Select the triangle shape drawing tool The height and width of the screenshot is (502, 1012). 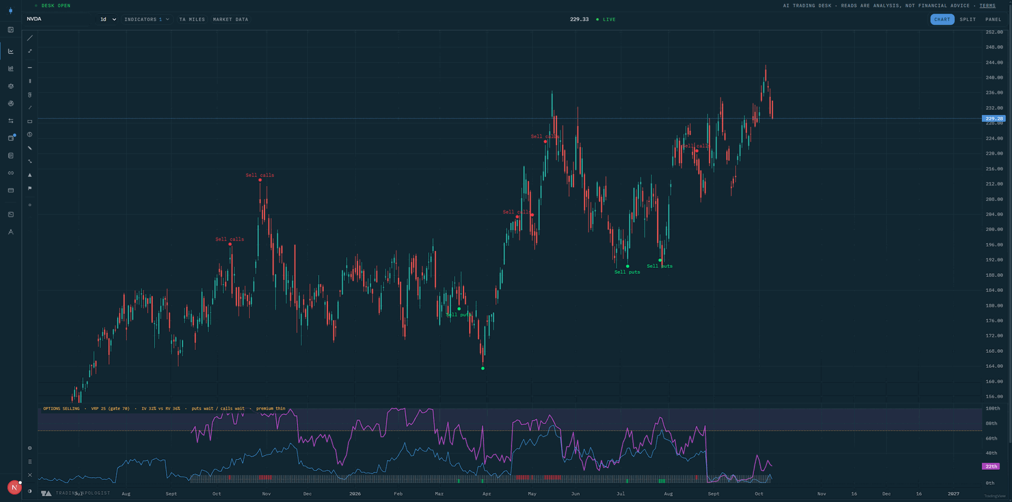(x=30, y=175)
